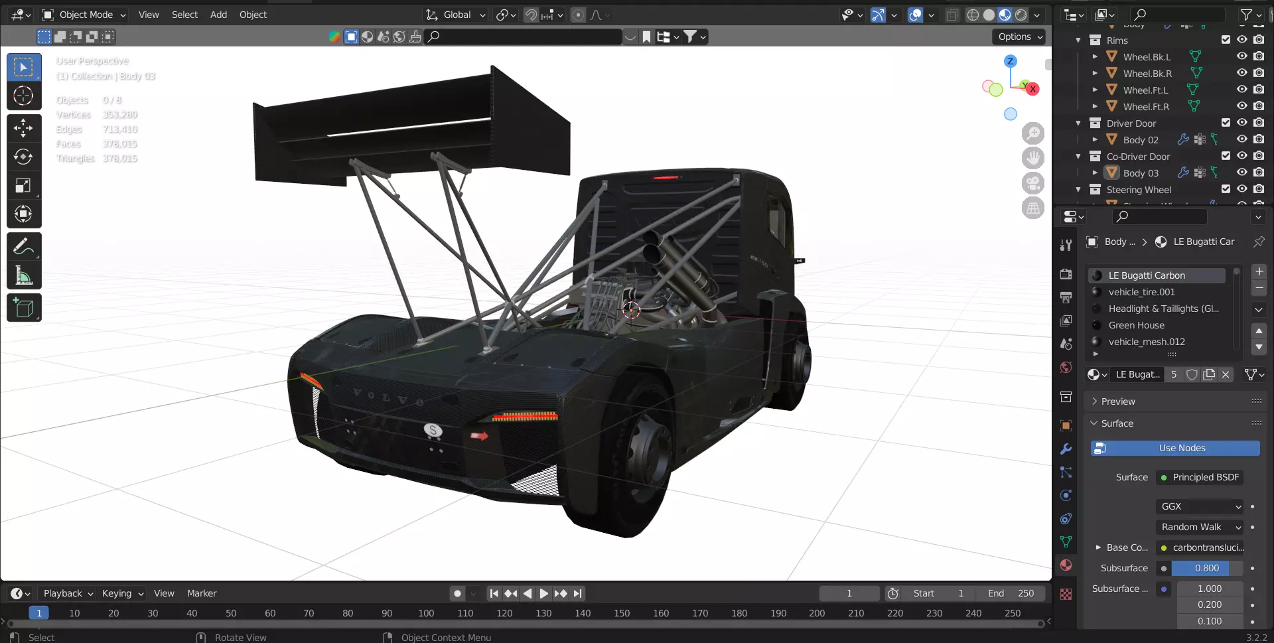Open the View menu in viewport header
This screenshot has width=1274, height=643.
coord(149,15)
